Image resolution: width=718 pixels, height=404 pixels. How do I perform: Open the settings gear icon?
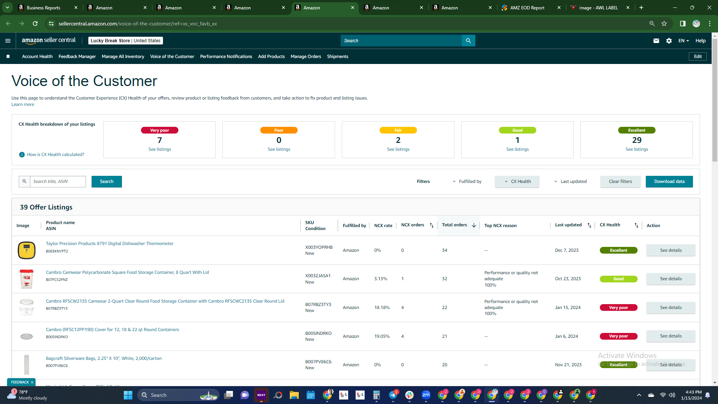[669, 41]
